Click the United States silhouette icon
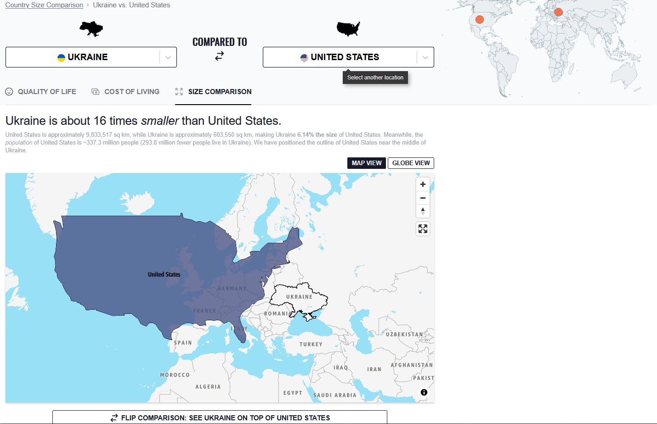Viewport: 657px width, 424px height. [x=348, y=28]
